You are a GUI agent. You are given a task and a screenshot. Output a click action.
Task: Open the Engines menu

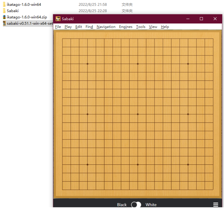pos(126,27)
